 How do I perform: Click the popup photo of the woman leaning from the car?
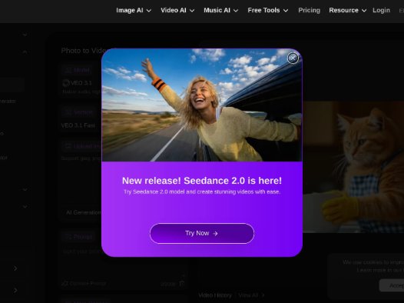coord(202,105)
